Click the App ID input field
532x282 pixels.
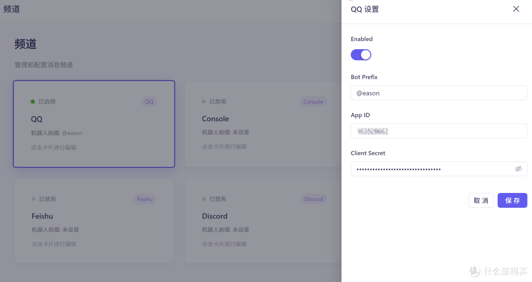click(438, 131)
